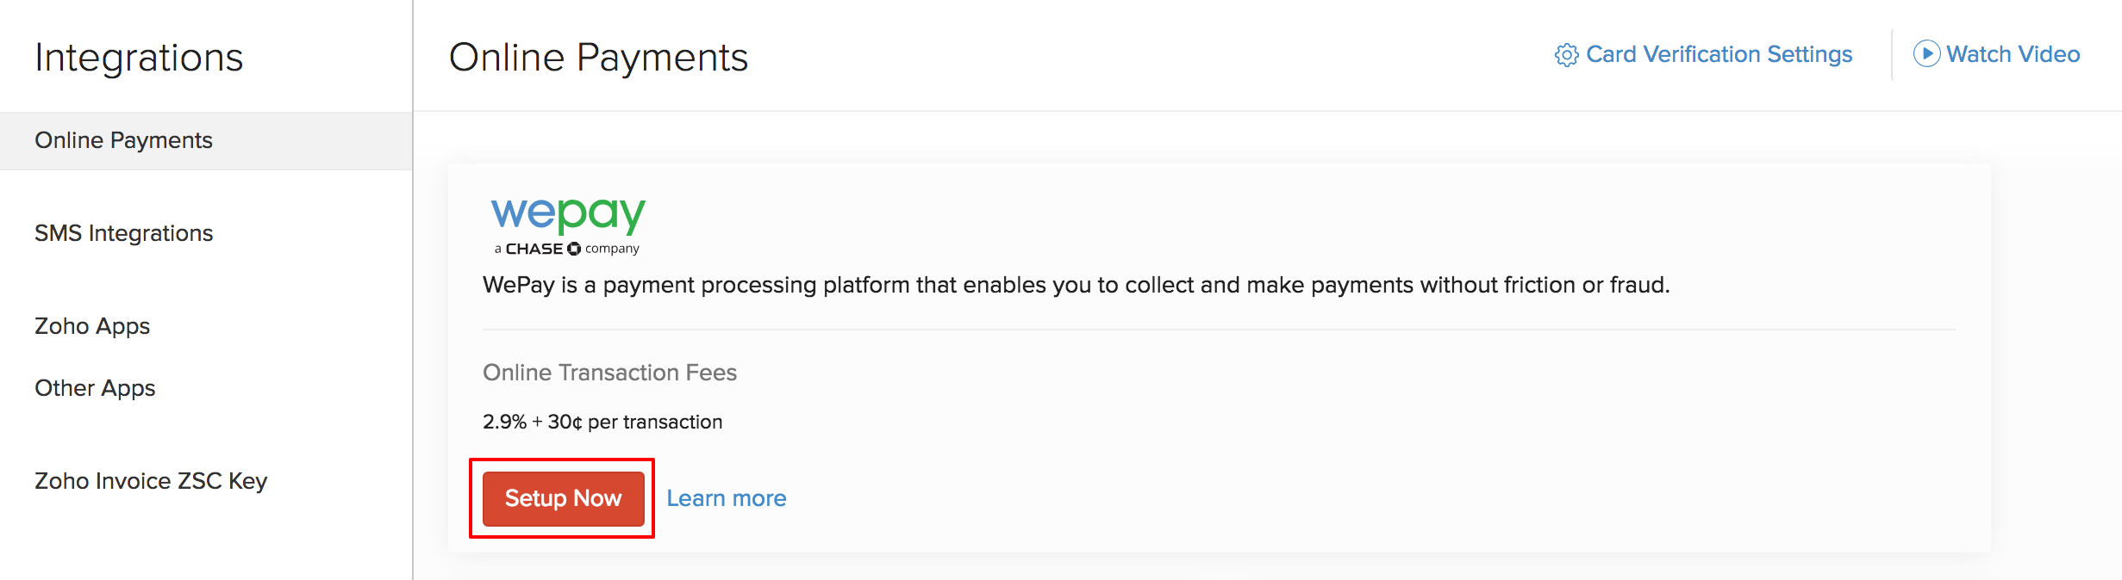Screen dimensions: 2122x580
Task: Follow the Learn more link
Action: 726,498
